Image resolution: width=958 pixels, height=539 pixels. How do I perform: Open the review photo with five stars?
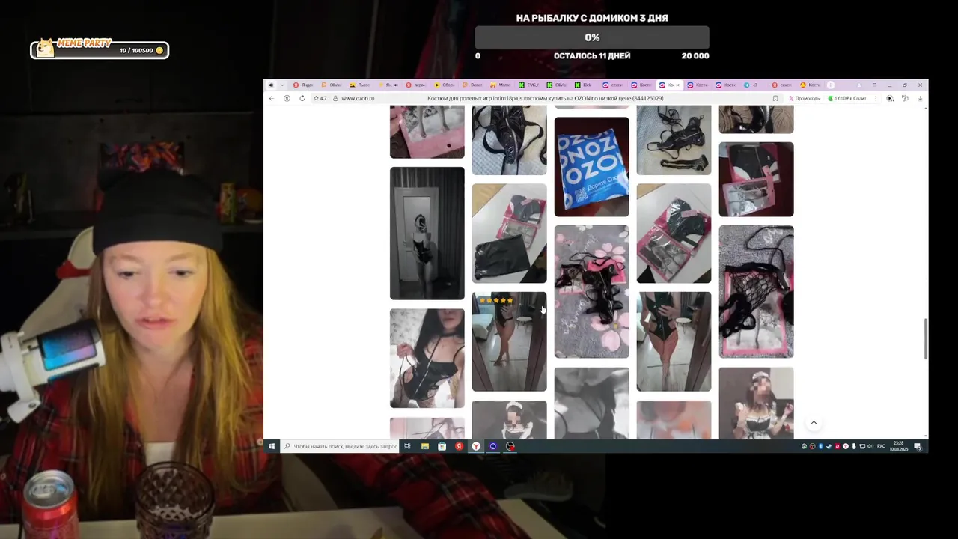coord(509,341)
